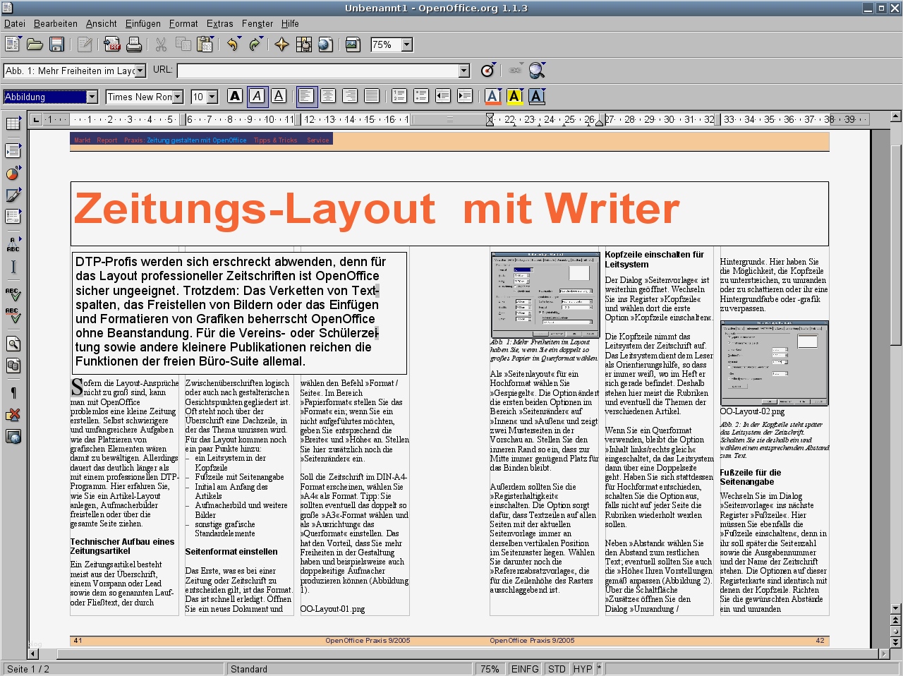Click the Print document icon

pos(134,44)
